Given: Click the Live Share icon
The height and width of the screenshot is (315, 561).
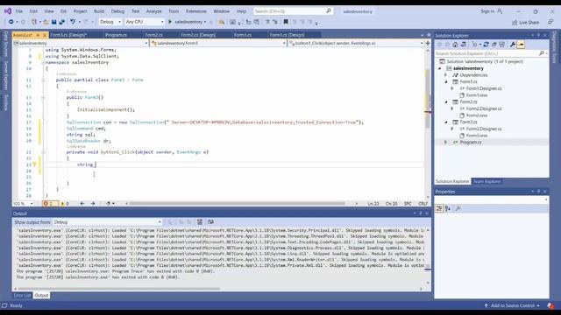Looking at the screenshot, I should [515, 23].
